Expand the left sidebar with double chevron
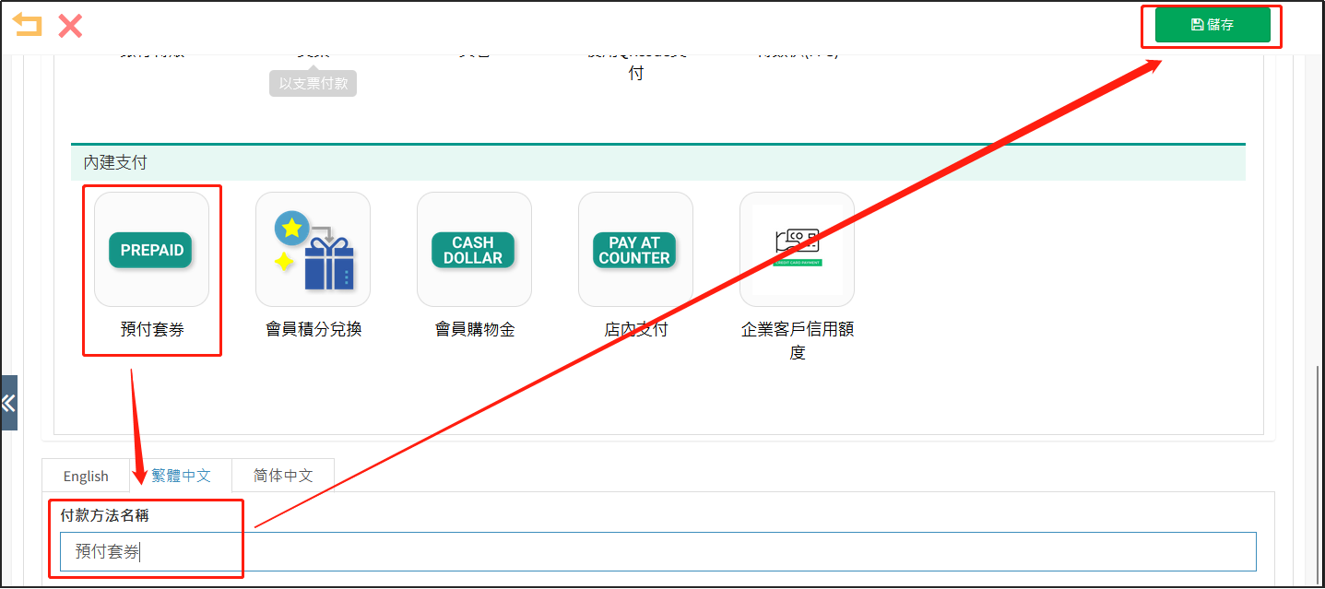This screenshot has height=589, width=1325. (8, 403)
